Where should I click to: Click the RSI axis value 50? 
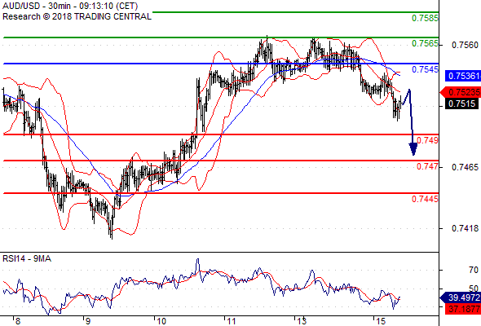(474, 289)
